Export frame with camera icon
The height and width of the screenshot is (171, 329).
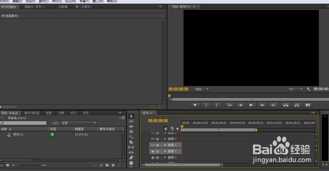[308, 105]
